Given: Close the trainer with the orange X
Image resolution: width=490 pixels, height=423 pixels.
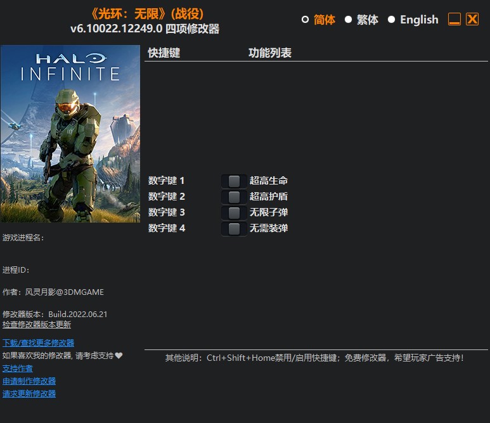Looking at the screenshot, I should [x=472, y=20].
